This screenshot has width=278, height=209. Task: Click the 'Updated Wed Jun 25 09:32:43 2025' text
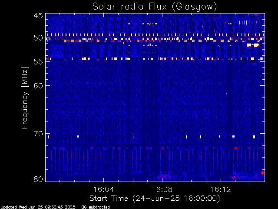[x=38, y=207]
